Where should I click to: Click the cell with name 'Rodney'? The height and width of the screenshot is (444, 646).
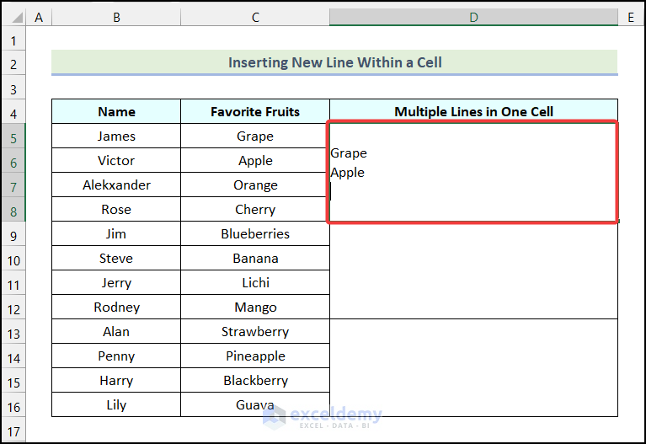(116, 308)
